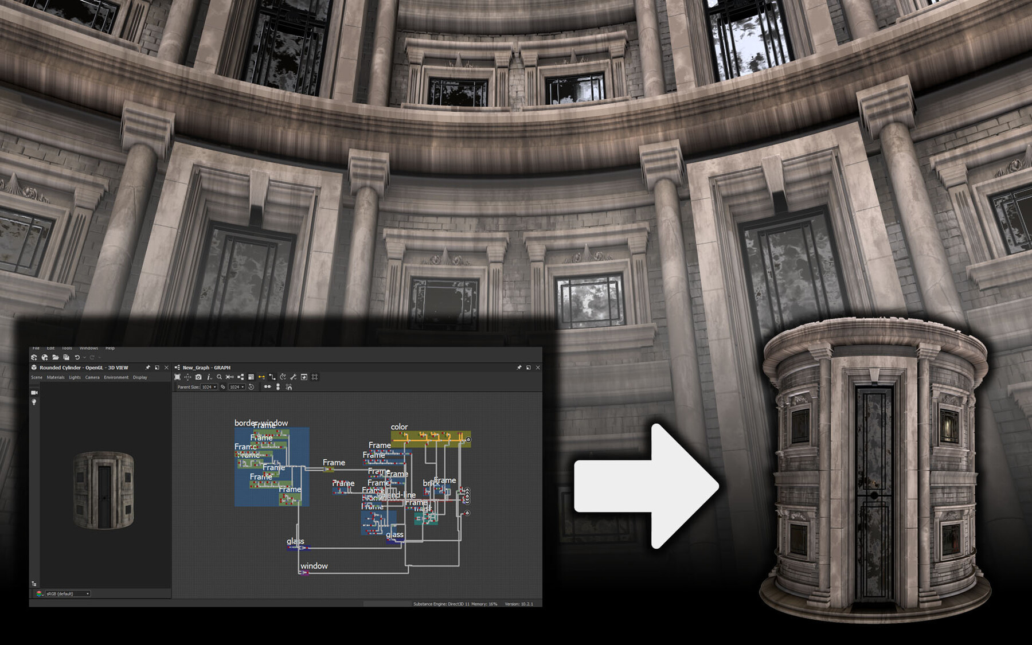This screenshot has width=1032, height=645.
Task: Open the Help menu
Action: (x=110, y=348)
